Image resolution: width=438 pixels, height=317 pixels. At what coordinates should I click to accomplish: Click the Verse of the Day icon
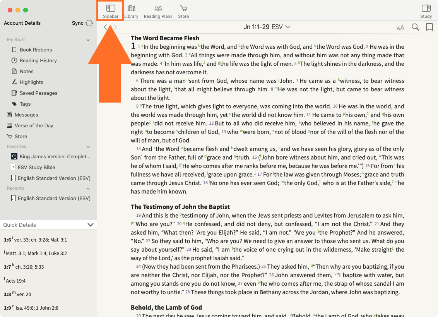pyautogui.click(x=10, y=125)
